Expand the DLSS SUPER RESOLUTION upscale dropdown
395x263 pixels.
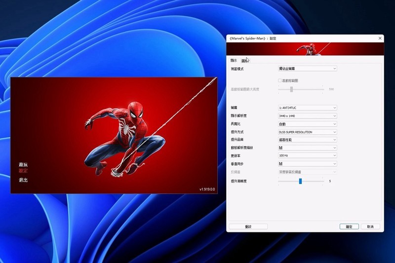307,132
